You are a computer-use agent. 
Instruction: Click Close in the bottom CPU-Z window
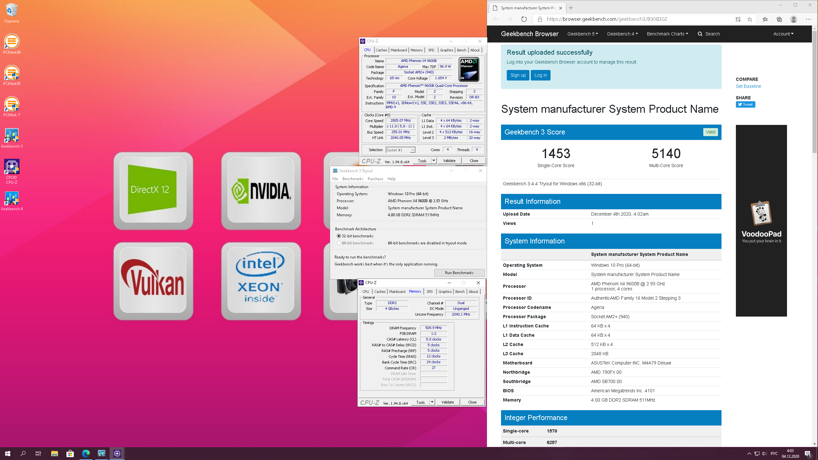[x=472, y=402]
